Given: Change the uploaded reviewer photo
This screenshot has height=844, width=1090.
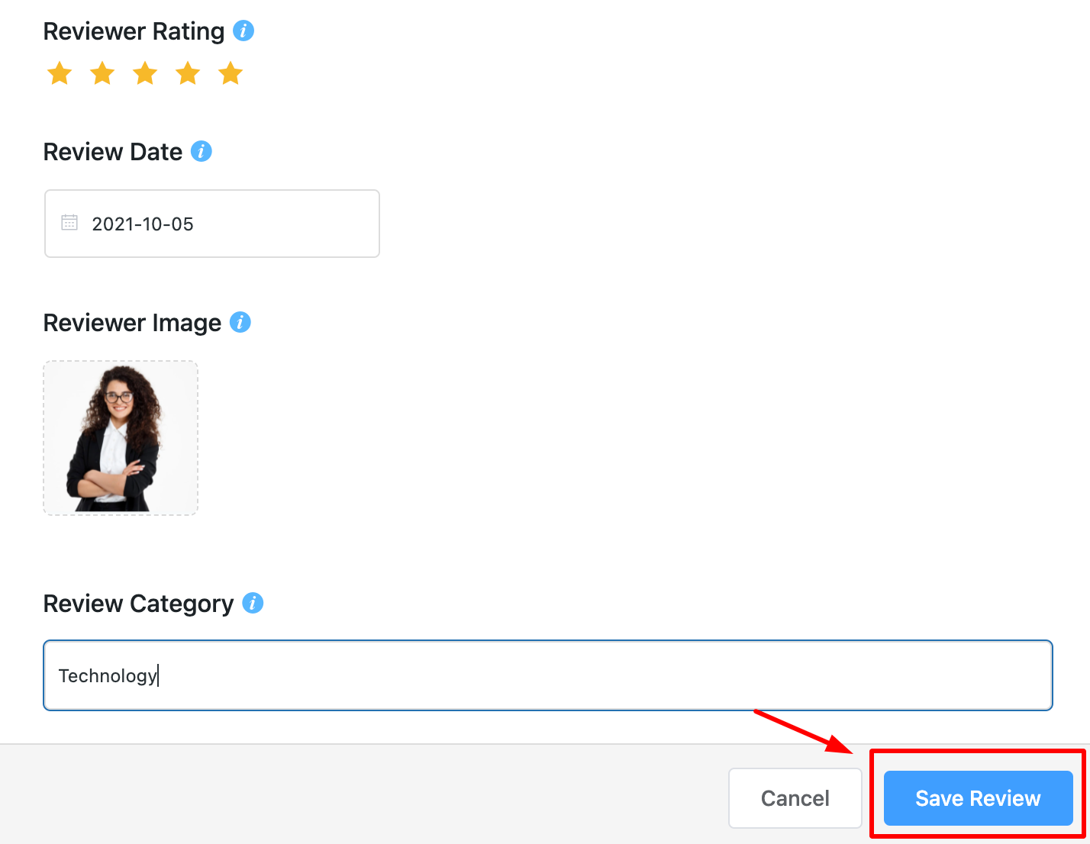Looking at the screenshot, I should coord(121,438).
